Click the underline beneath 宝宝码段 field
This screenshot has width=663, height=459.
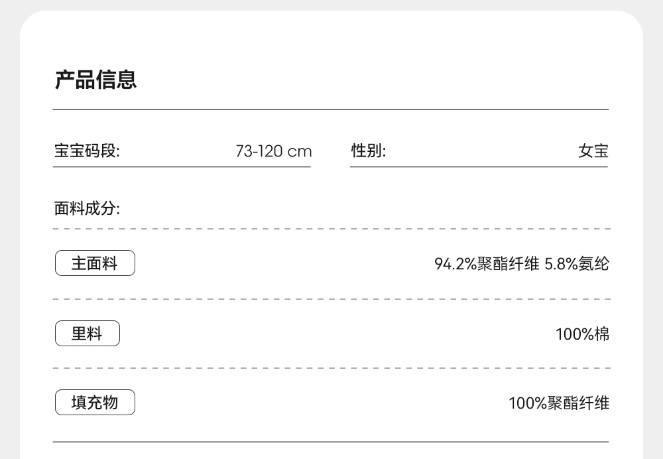[182, 167]
